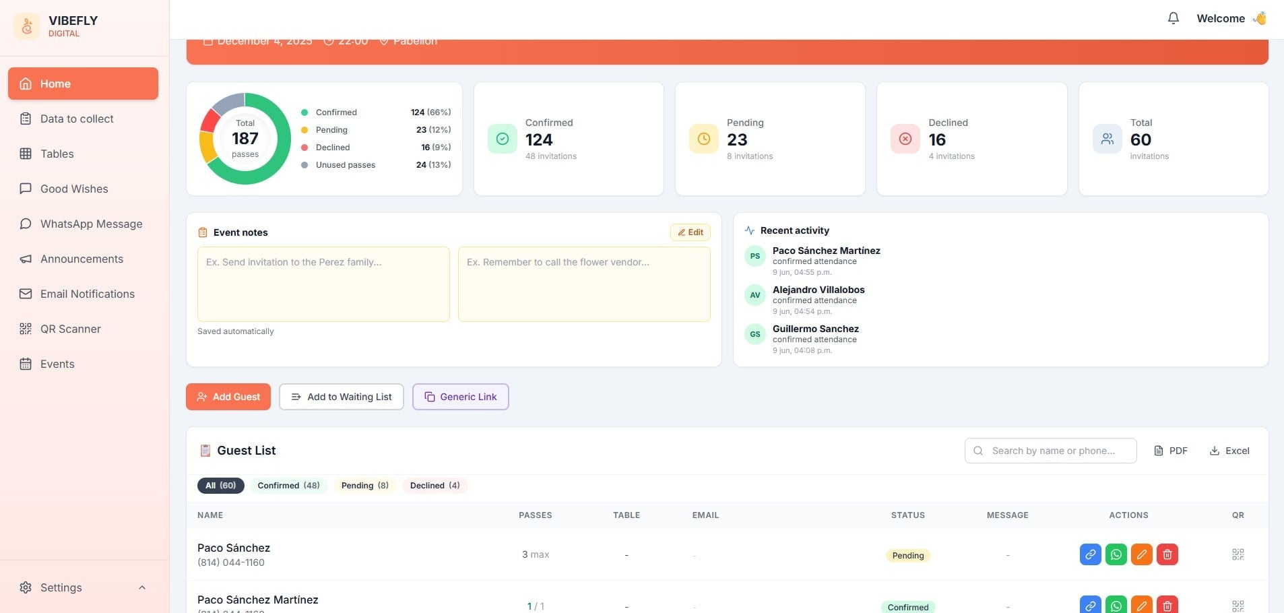
Task: Click the Generic Link button
Action: point(461,397)
